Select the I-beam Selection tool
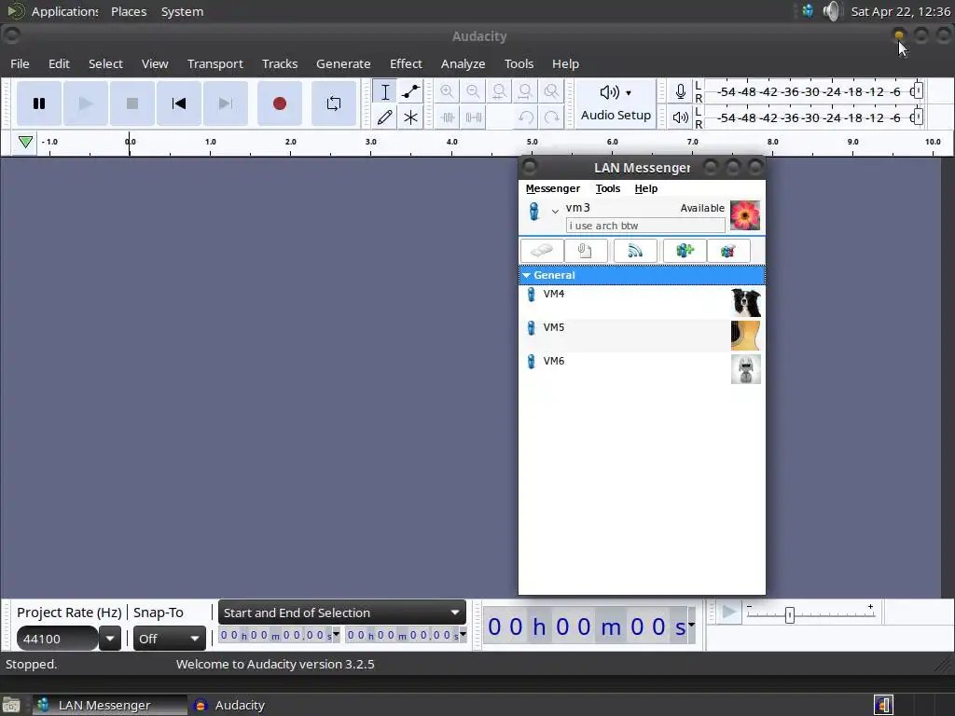The width and height of the screenshot is (955, 716). pyautogui.click(x=385, y=92)
